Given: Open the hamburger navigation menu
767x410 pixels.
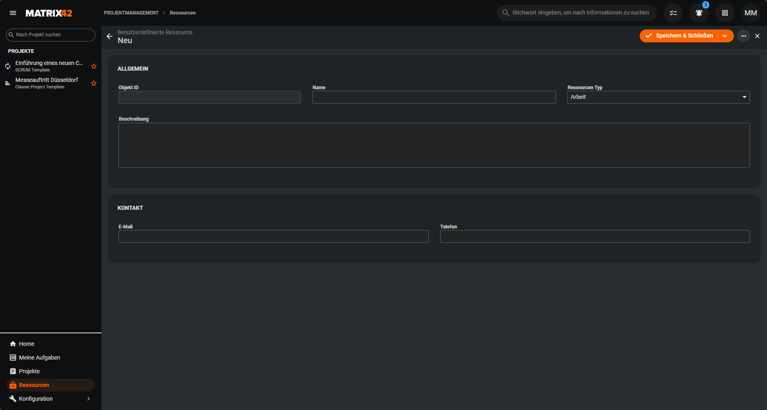Looking at the screenshot, I should tap(13, 13).
